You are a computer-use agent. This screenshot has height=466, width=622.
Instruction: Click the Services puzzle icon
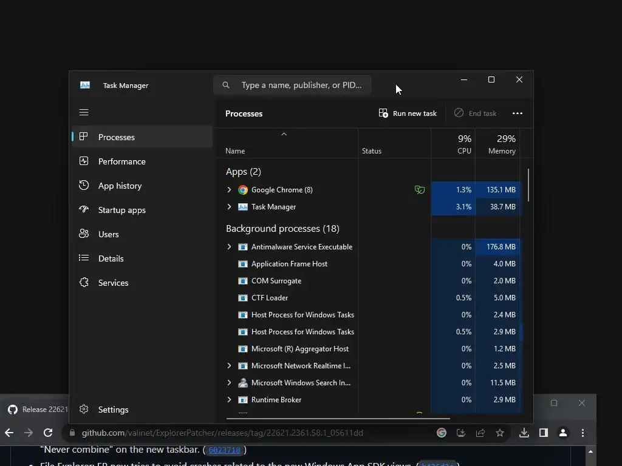click(x=84, y=282)
